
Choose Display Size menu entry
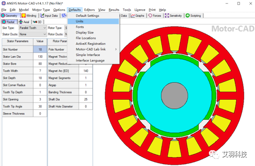(94, 33)
